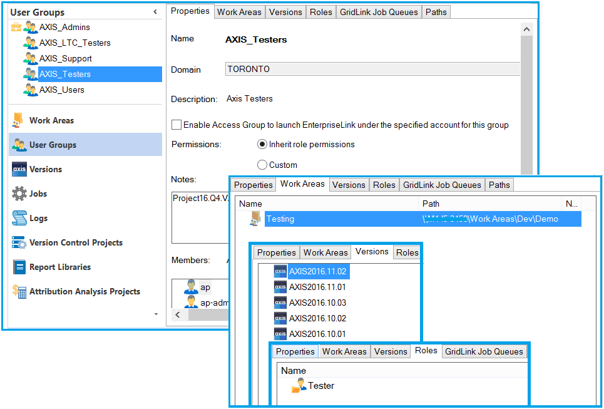This screenshot has height=409, width=604.
Task: Select the user icon for member ap
Action: click(x=191, y=287)
